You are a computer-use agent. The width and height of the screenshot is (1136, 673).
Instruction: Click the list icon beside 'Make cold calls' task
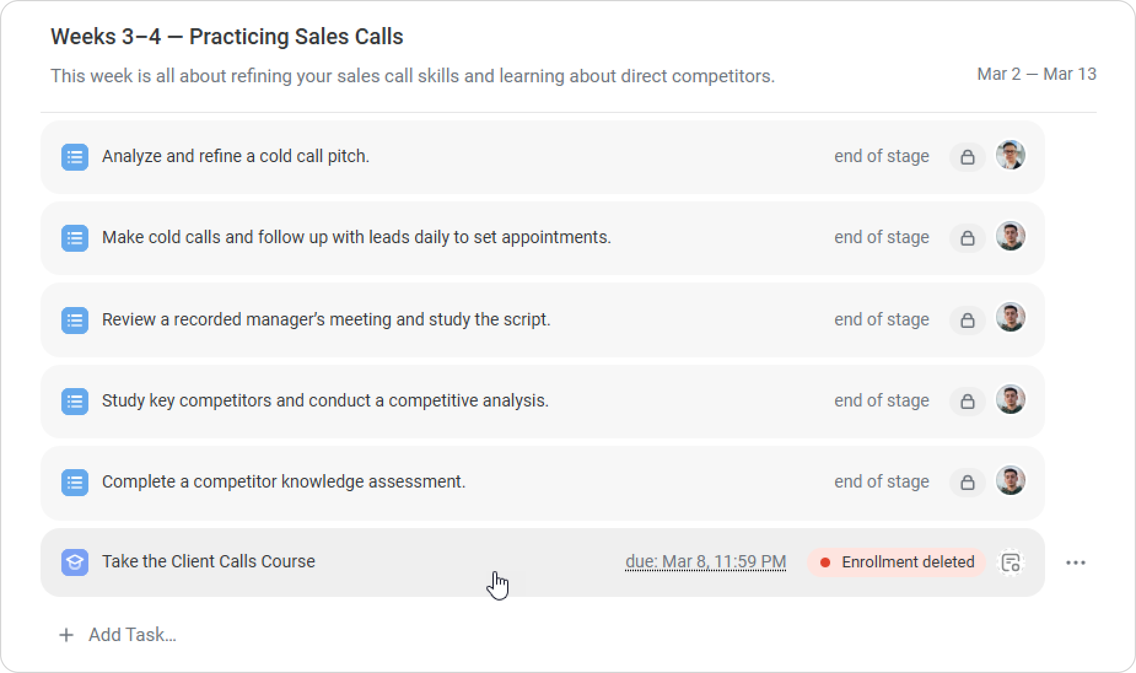coord(75,238)
